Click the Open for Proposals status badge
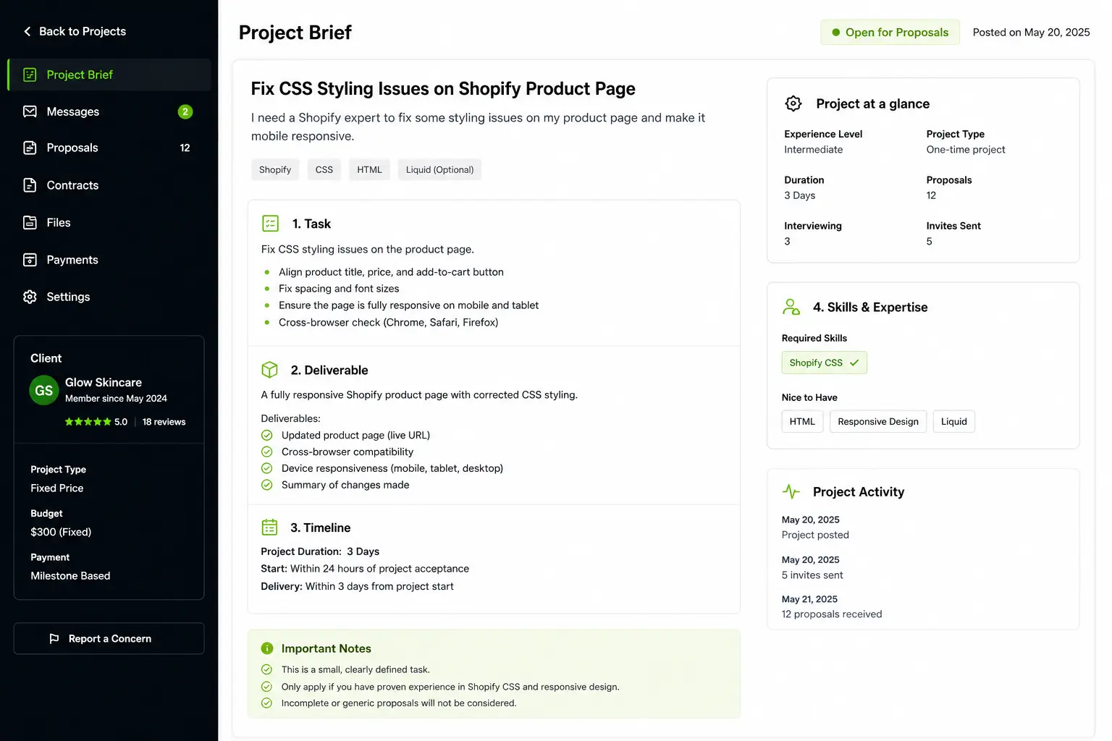The height and width of the screenshot is (741, 1112). tap(890, 32)
